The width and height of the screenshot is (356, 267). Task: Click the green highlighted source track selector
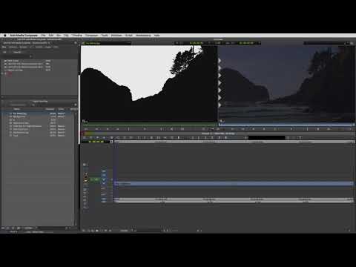[95, 179]
